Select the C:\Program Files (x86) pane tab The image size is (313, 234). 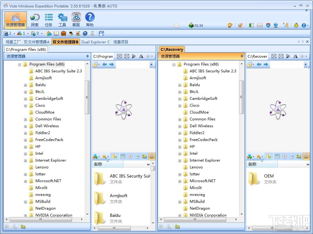pos(26,49)
